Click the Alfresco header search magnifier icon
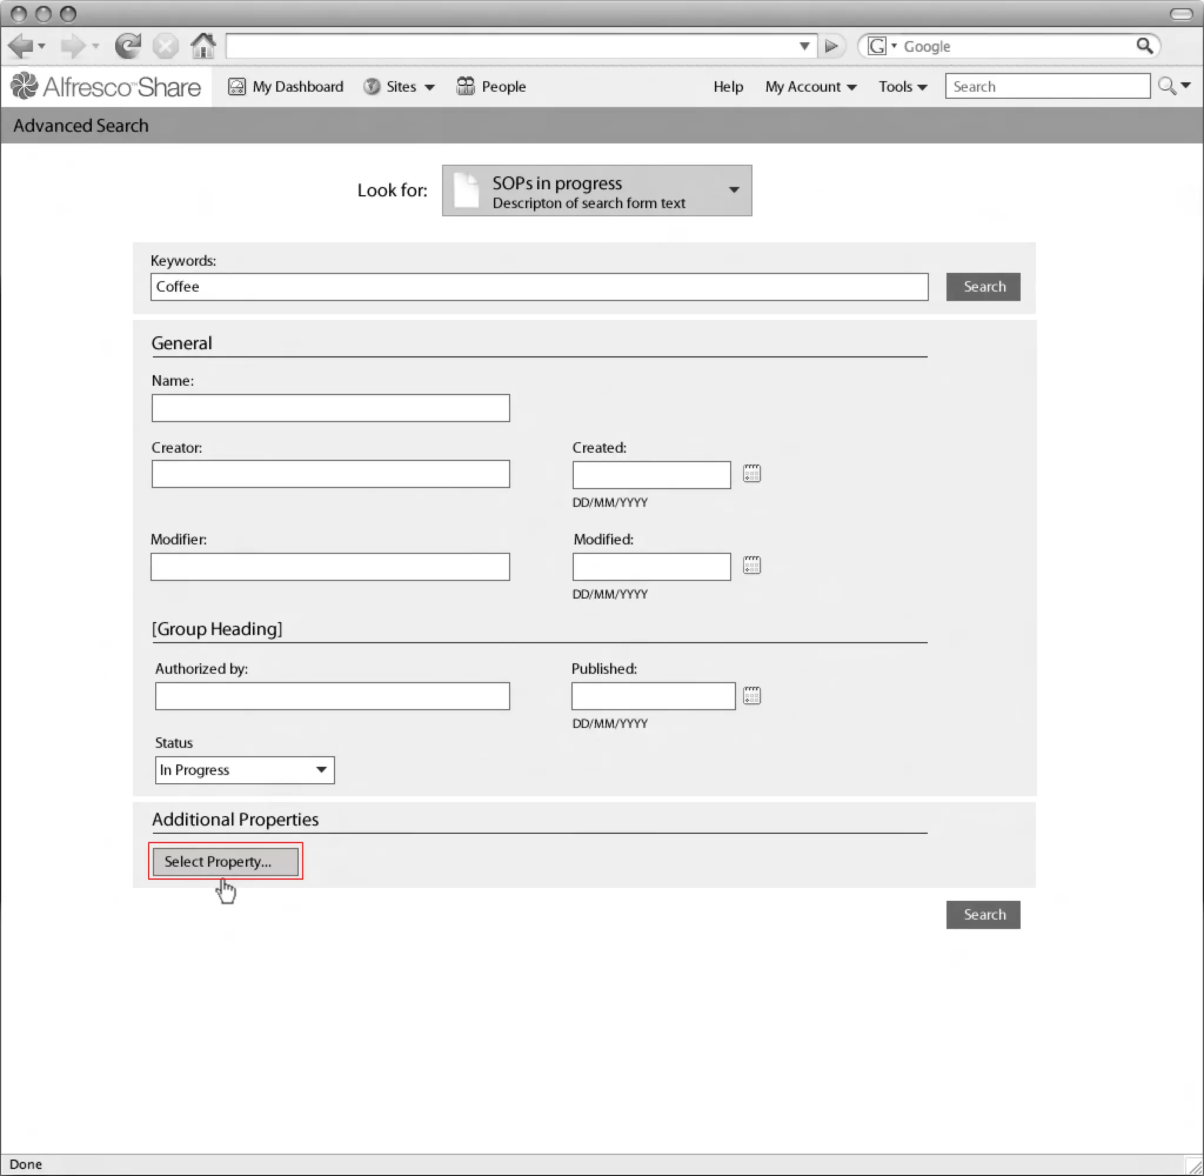Viewport: 1204px width, 1176px height. click(x=1166, y=86)
